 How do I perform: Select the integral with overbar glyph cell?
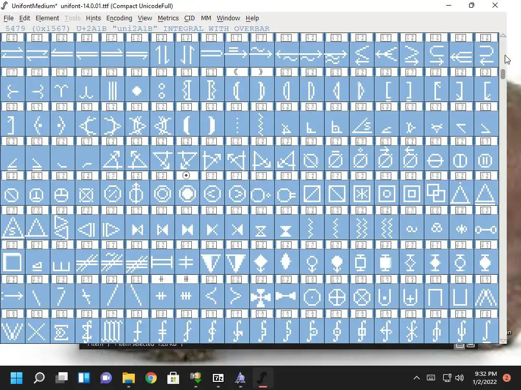(486, 331)
